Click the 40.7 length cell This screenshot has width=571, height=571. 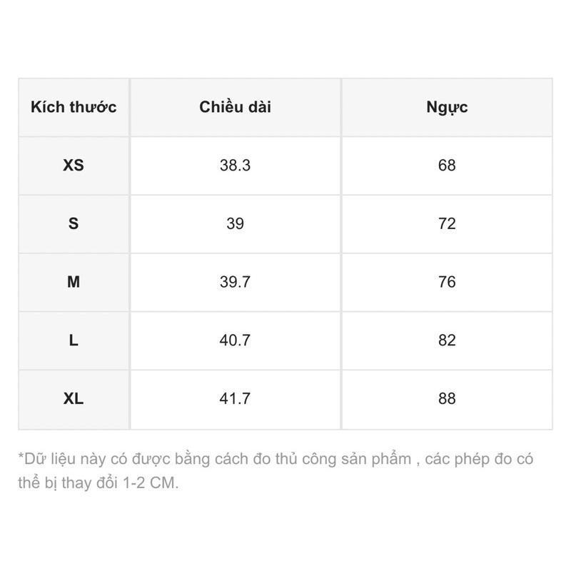point(235,340)
